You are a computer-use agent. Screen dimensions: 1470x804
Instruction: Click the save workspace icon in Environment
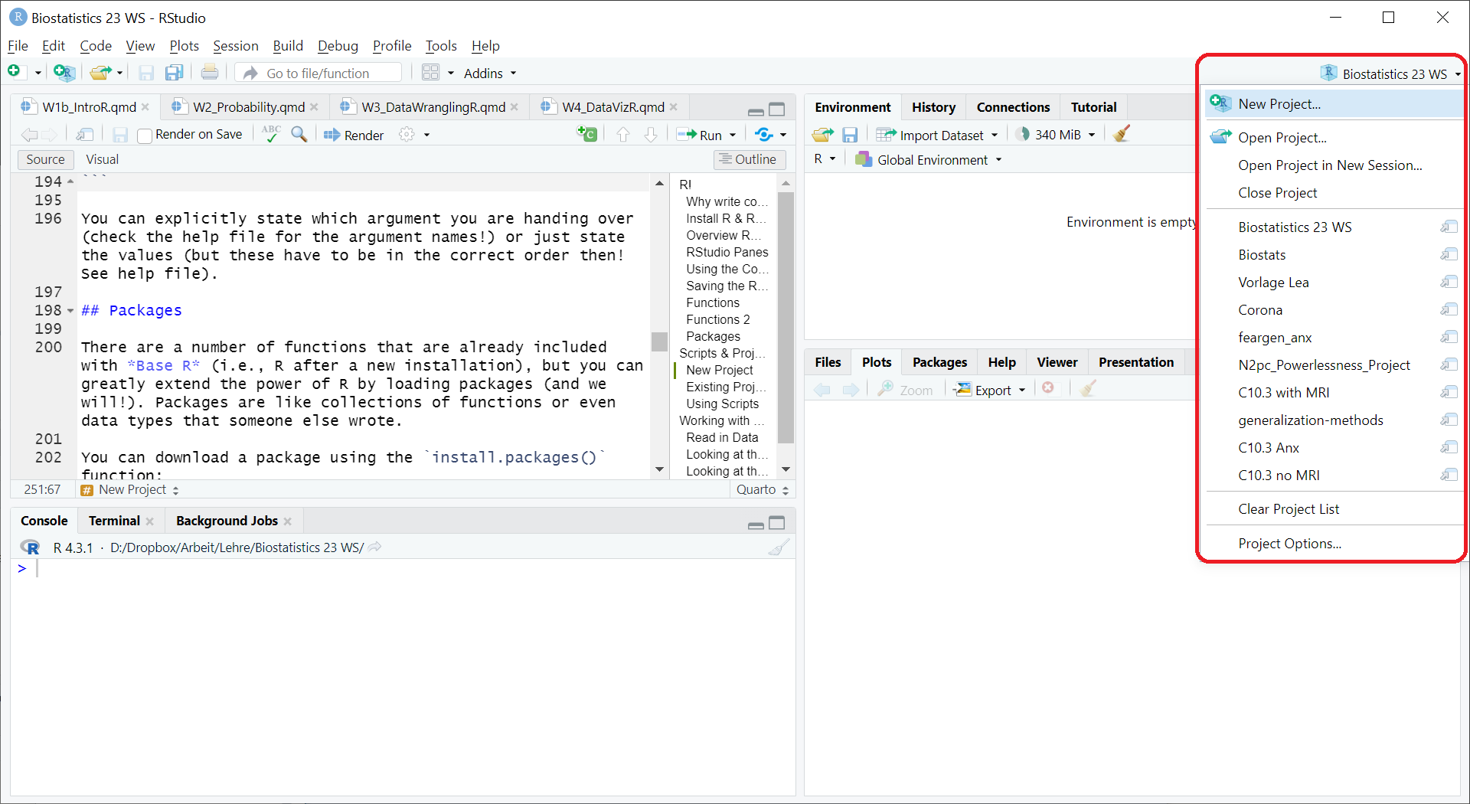pyautogui.click(x=850, y=136)
